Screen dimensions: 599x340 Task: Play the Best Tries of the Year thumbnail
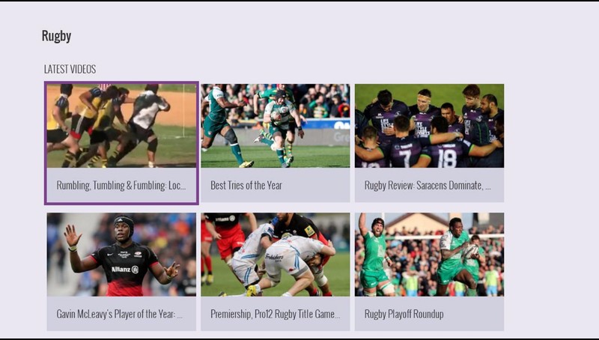tap(276, 126)
